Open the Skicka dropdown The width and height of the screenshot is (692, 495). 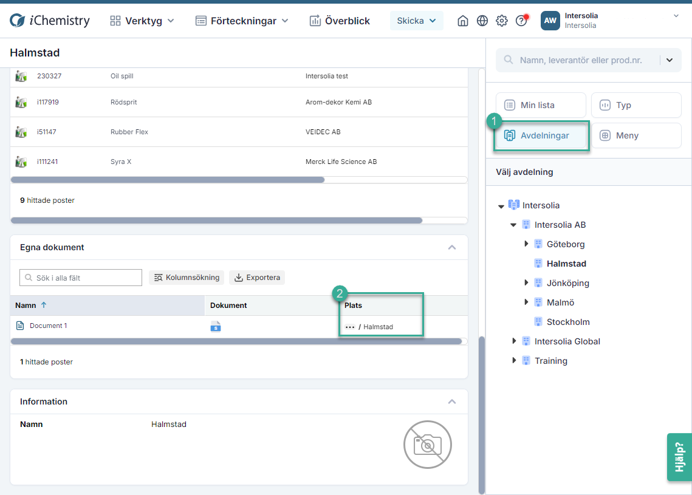click(416, 21)
